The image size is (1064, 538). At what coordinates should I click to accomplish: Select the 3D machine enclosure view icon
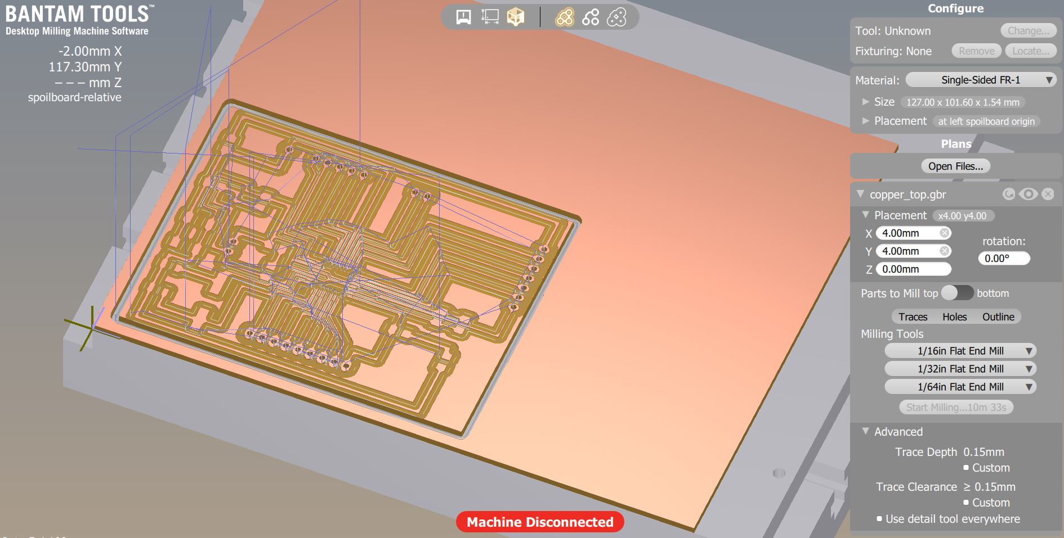(x=516, y=17)
